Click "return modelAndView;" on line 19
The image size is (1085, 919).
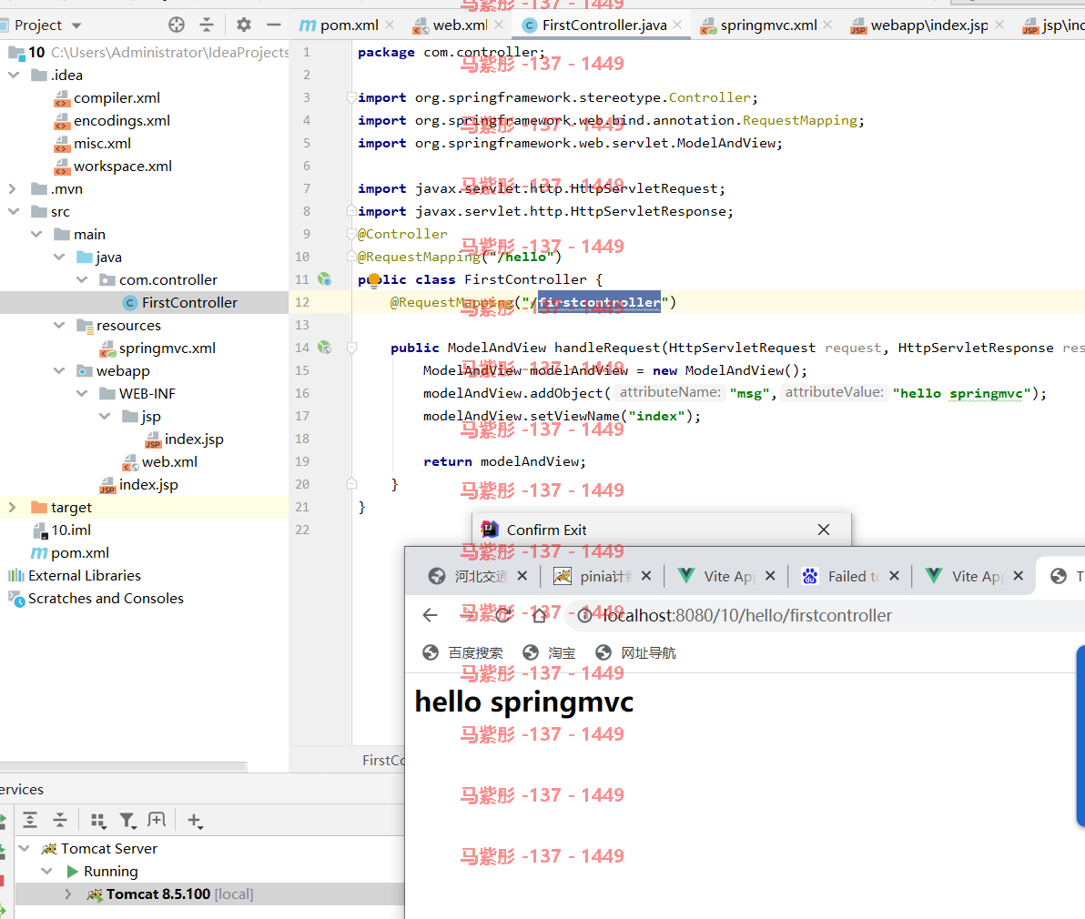point(504,462)
